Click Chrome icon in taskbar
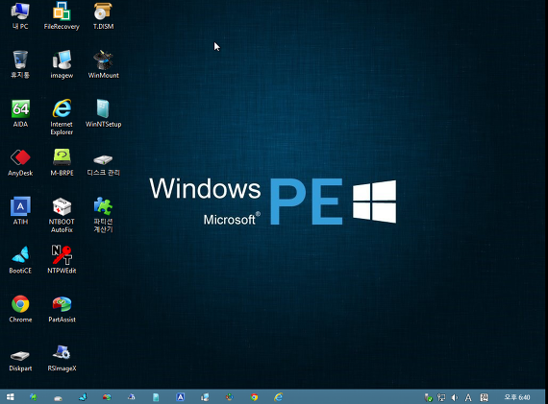 point(254,397)
